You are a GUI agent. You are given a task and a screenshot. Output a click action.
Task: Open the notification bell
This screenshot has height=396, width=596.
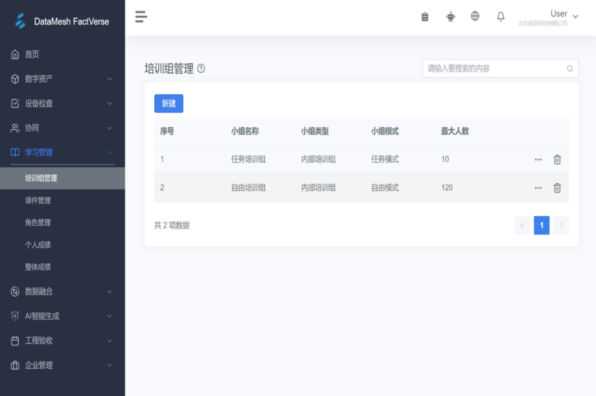[x=501, y=17]
